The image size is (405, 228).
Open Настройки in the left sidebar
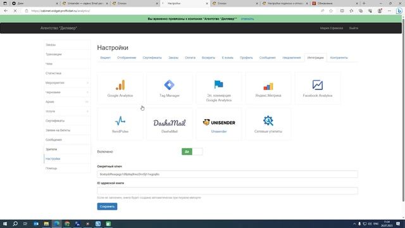pos(67,159)
